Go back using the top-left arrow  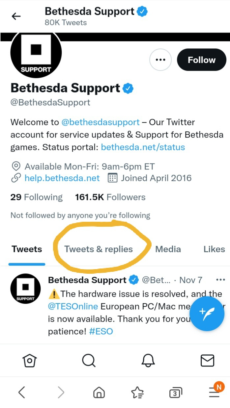click(x=16, y=16)
